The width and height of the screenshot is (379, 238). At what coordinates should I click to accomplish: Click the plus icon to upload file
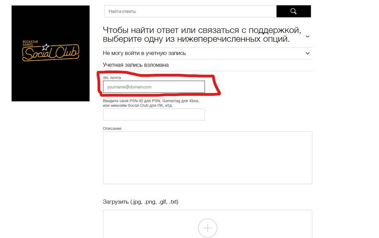(x=207, y=228)
